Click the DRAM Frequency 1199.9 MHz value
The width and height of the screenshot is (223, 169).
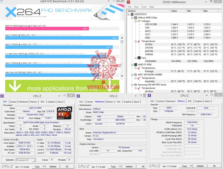click(x=192, y=122)
